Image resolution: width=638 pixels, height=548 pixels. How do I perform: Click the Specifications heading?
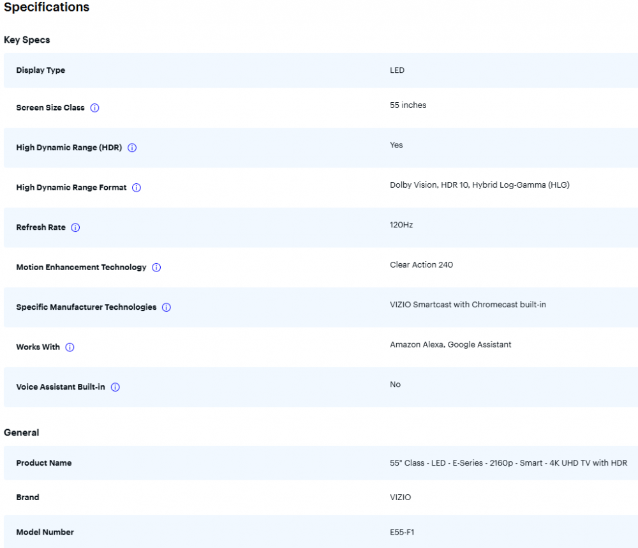[47, 8]
